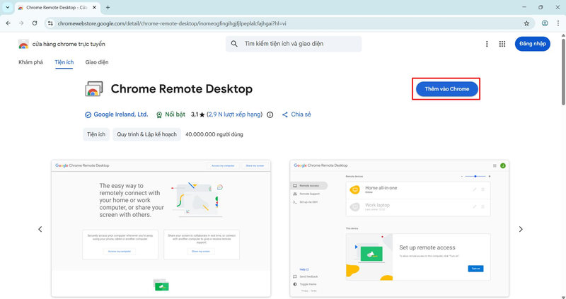Restore down the Chrome window
This screenshot has width=566, height=299.
coord(541,7)
